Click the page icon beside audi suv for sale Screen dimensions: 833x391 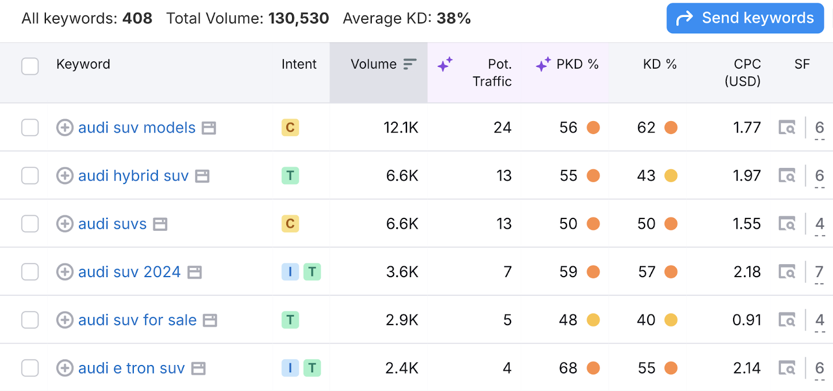point(210,320)
